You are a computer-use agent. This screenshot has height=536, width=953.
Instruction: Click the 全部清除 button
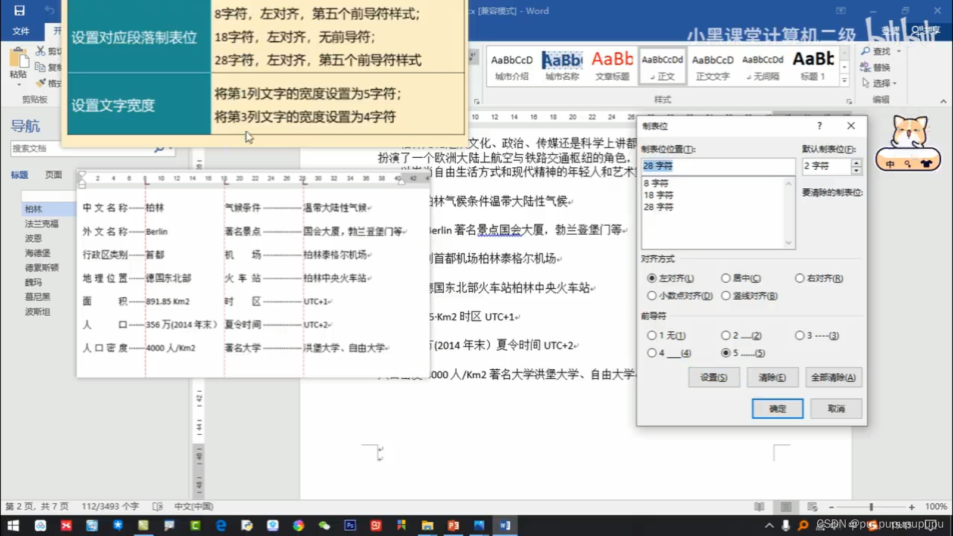pyautogui.click(x=834, y=377)
